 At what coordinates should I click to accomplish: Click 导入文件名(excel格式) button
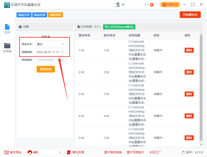[x=119, y=27]
